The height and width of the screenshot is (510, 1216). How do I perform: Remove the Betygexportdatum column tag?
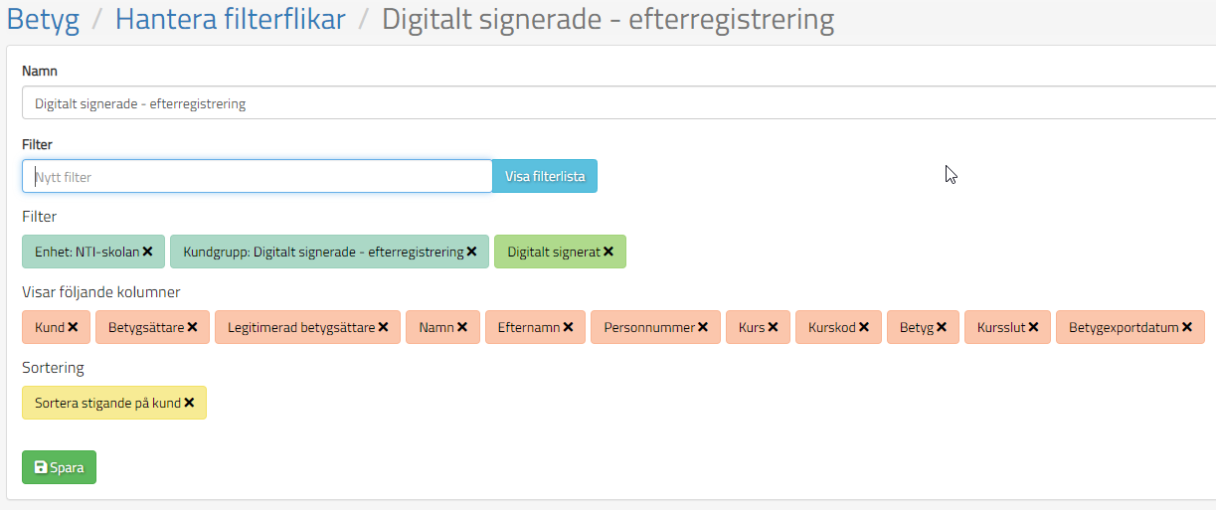[1187, 327]
